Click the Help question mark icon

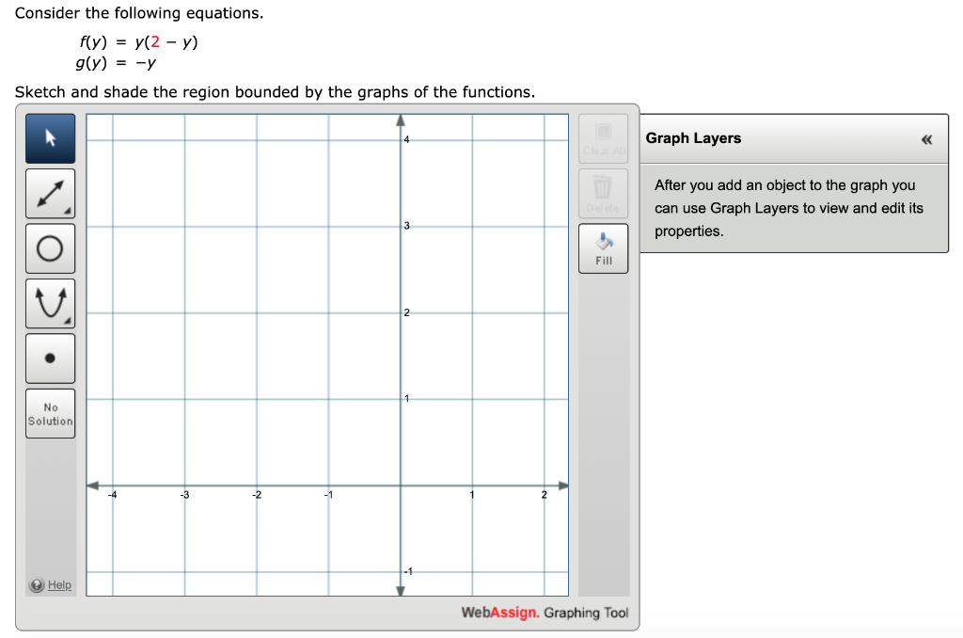36,584
